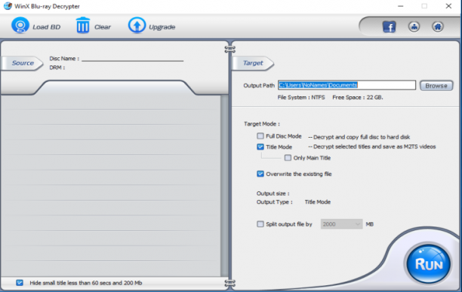This screenshot has height=292, width=462.
Task: Click the 'File System : NTFS' text
Action: click(301, 97)
